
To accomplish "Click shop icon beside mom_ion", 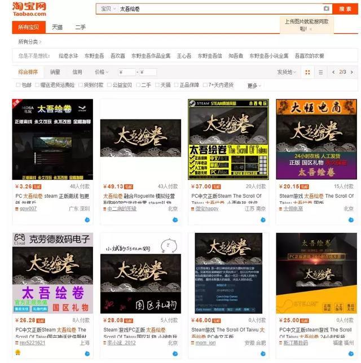I will coord(192,343).
